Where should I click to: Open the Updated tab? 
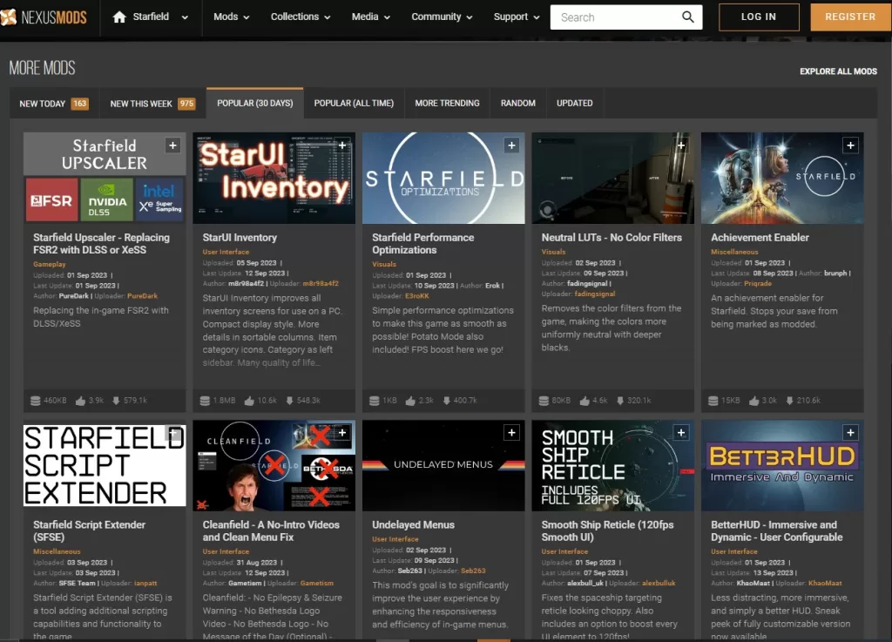click(575, 103)
